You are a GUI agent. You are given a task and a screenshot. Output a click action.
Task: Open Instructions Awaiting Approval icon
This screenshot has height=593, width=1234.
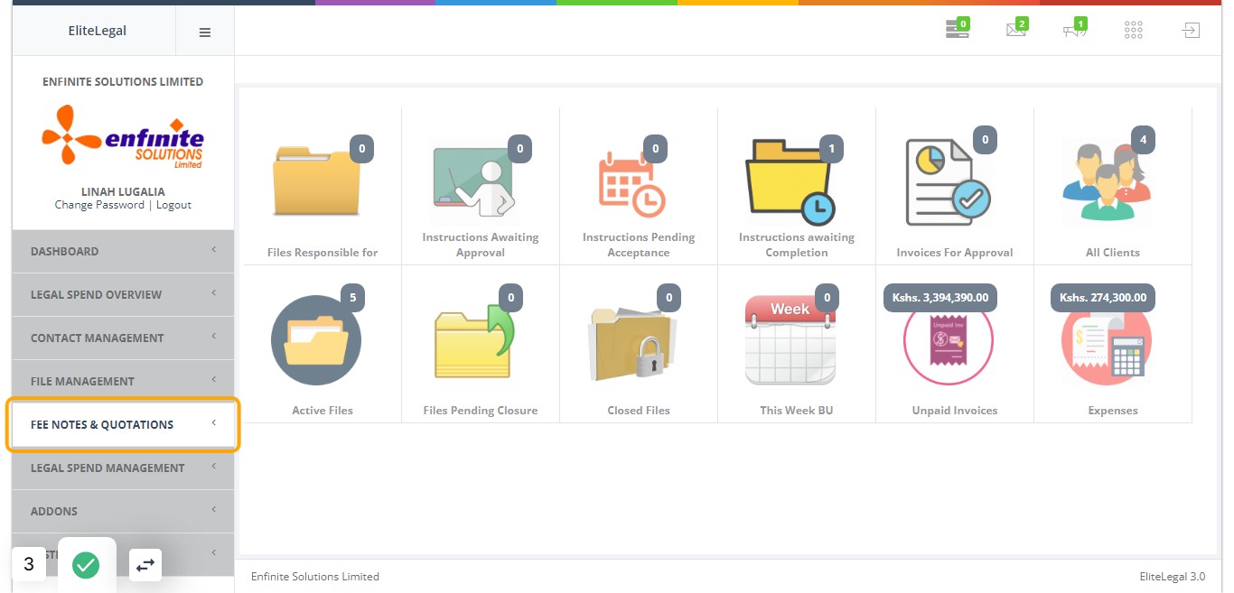[473, 182]
